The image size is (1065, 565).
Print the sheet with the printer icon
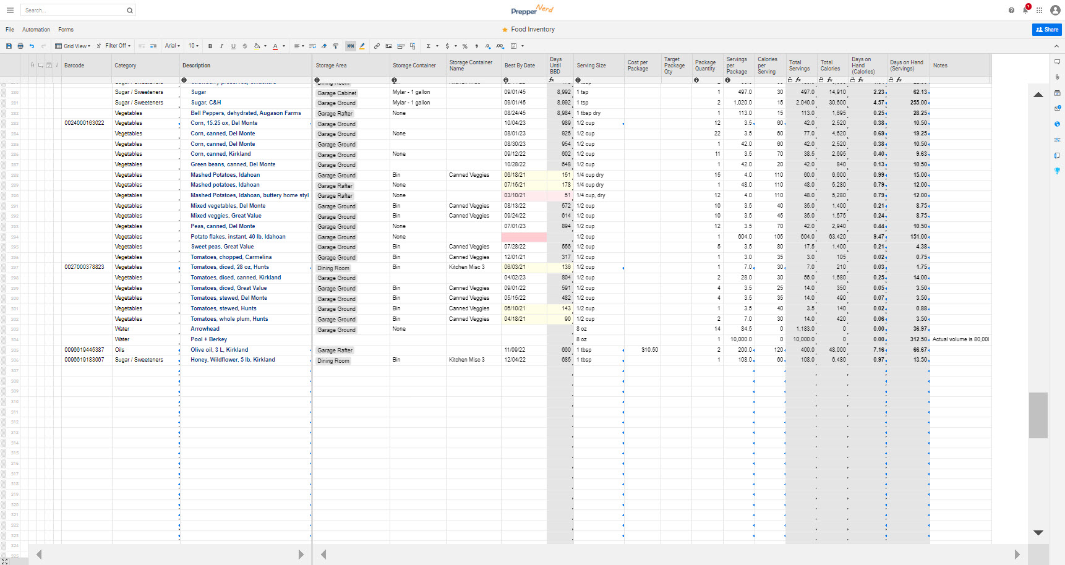20,46
